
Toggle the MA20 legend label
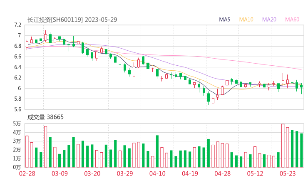(x=269, y=20)
